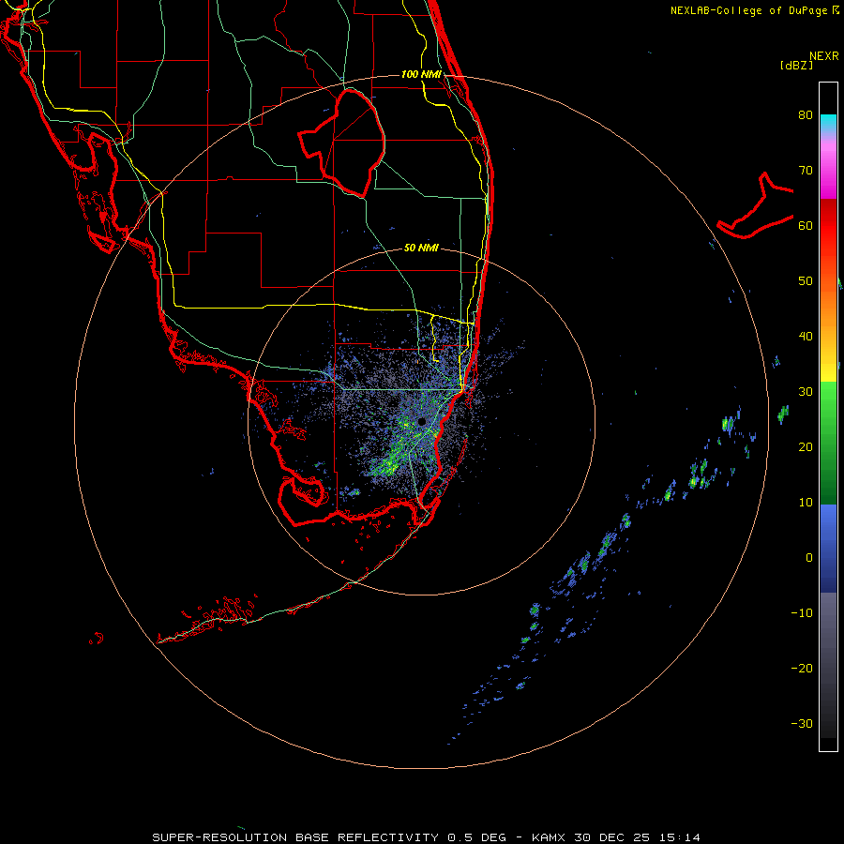Click the 0 value on dBZ scale
This screenshot has height=844, width=844.
(809, 558)
